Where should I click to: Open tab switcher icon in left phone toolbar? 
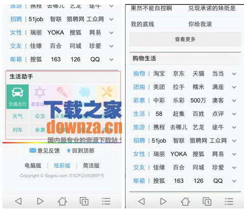(84, 201)
